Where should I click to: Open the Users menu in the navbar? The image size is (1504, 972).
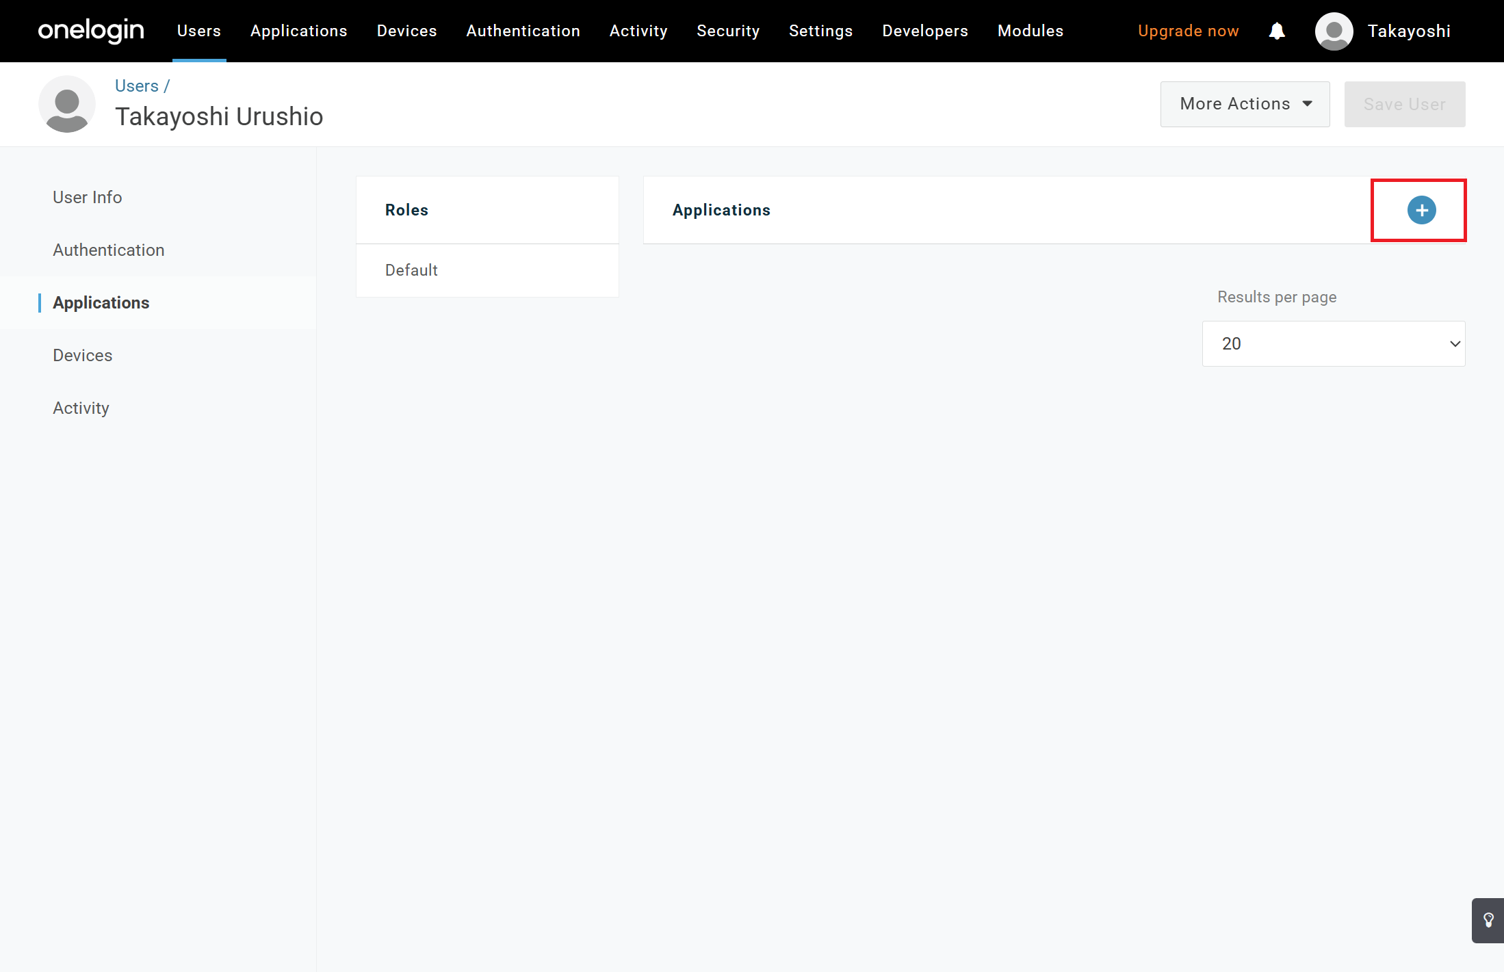[x=198, y=31]
